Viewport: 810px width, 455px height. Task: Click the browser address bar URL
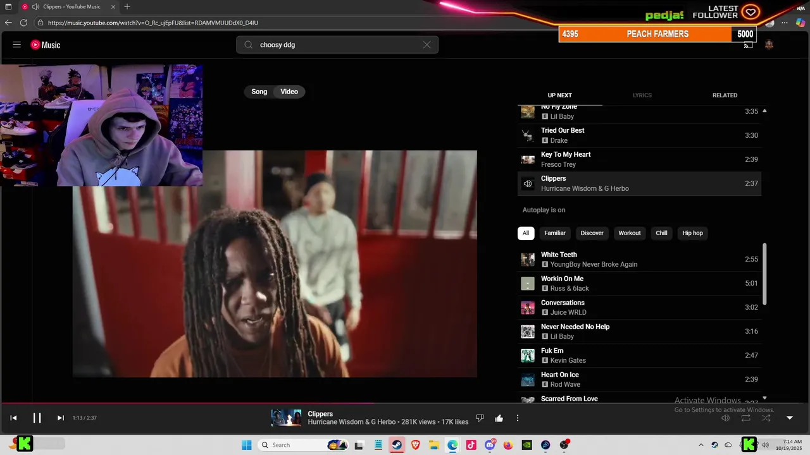tap(153, 23)
